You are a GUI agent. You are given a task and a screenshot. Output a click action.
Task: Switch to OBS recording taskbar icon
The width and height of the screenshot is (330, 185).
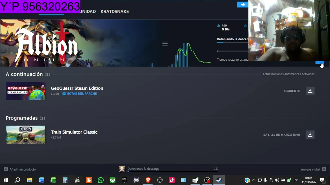pyautogui.click(x=207, y=180)
